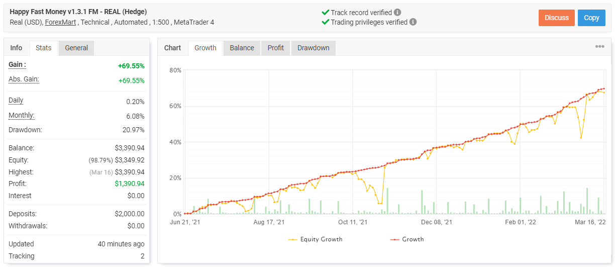Show the Balance chart tab
615x267 pixels.
point(242,48)
